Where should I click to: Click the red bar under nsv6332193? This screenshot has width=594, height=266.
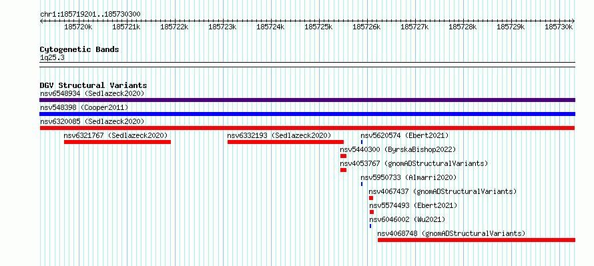(x=286, y=142)
